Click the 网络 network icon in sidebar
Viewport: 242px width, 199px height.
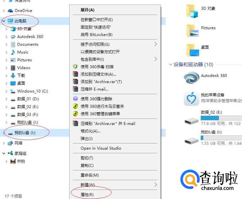click(x=10, y=143)
